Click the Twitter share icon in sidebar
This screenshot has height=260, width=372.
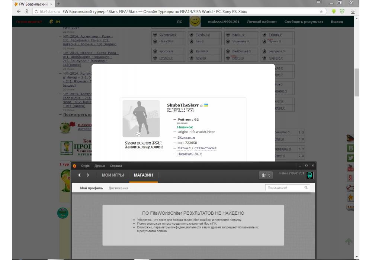[350, 158]
